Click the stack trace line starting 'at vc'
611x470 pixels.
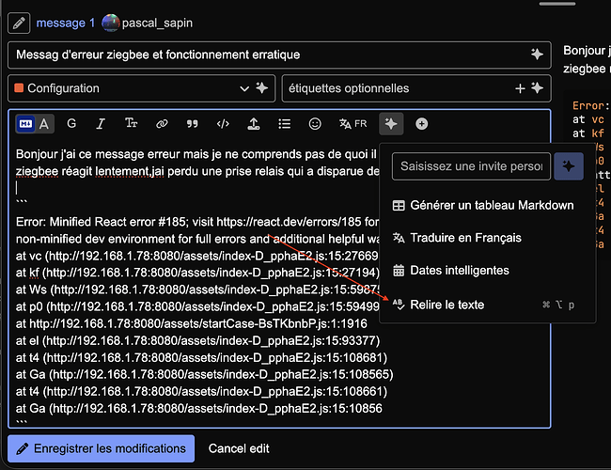(196, 256)
